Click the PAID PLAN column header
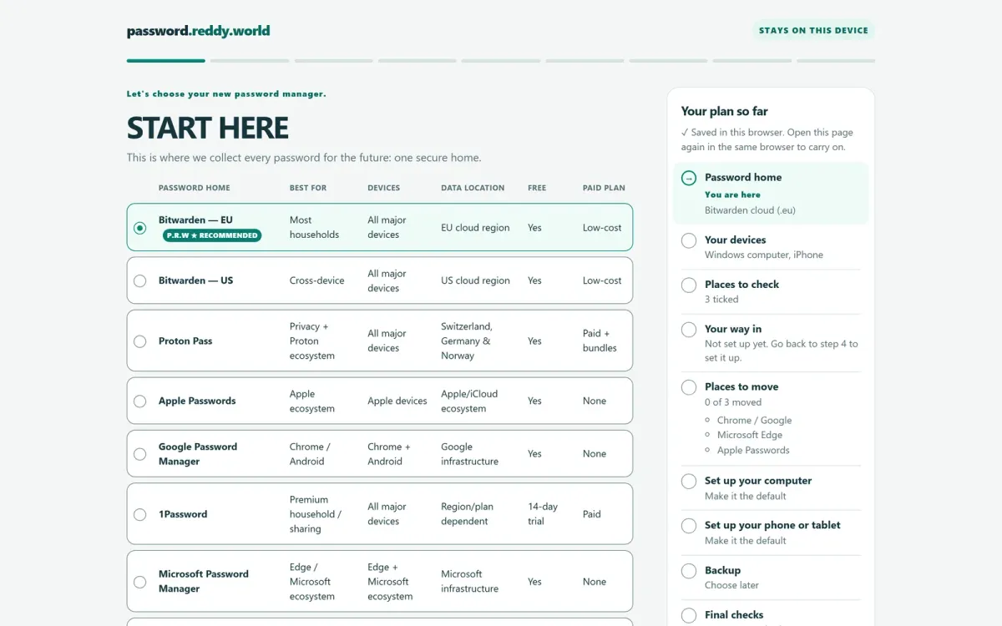 point(604,188)
